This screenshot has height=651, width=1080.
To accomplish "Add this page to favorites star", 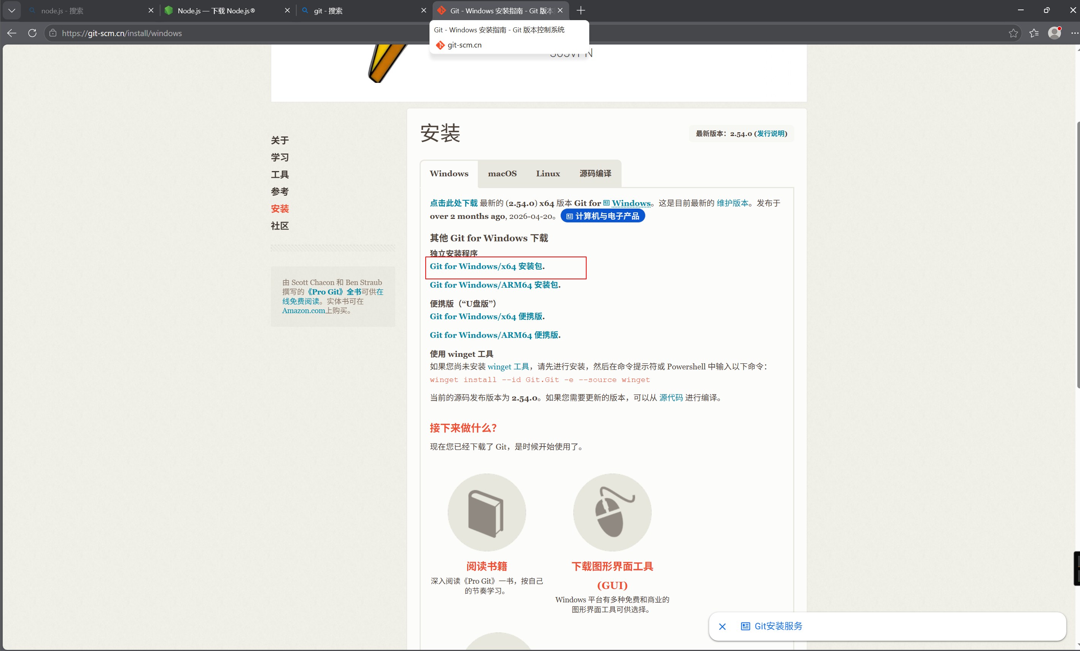I will [x=1013, y=33].
